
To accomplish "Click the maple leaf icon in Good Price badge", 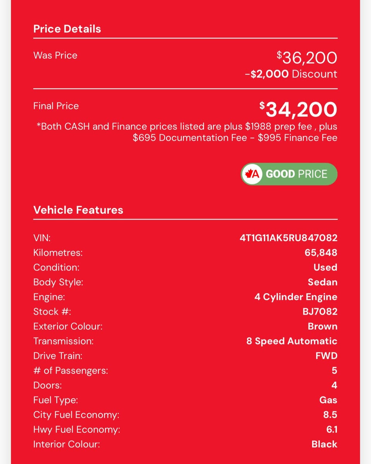I will tap(253, 174).
